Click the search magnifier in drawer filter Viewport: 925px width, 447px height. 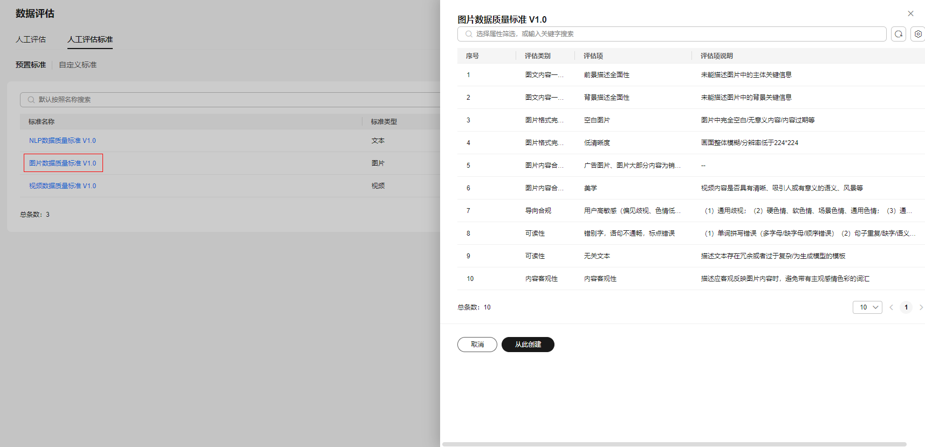click(469, 34)
